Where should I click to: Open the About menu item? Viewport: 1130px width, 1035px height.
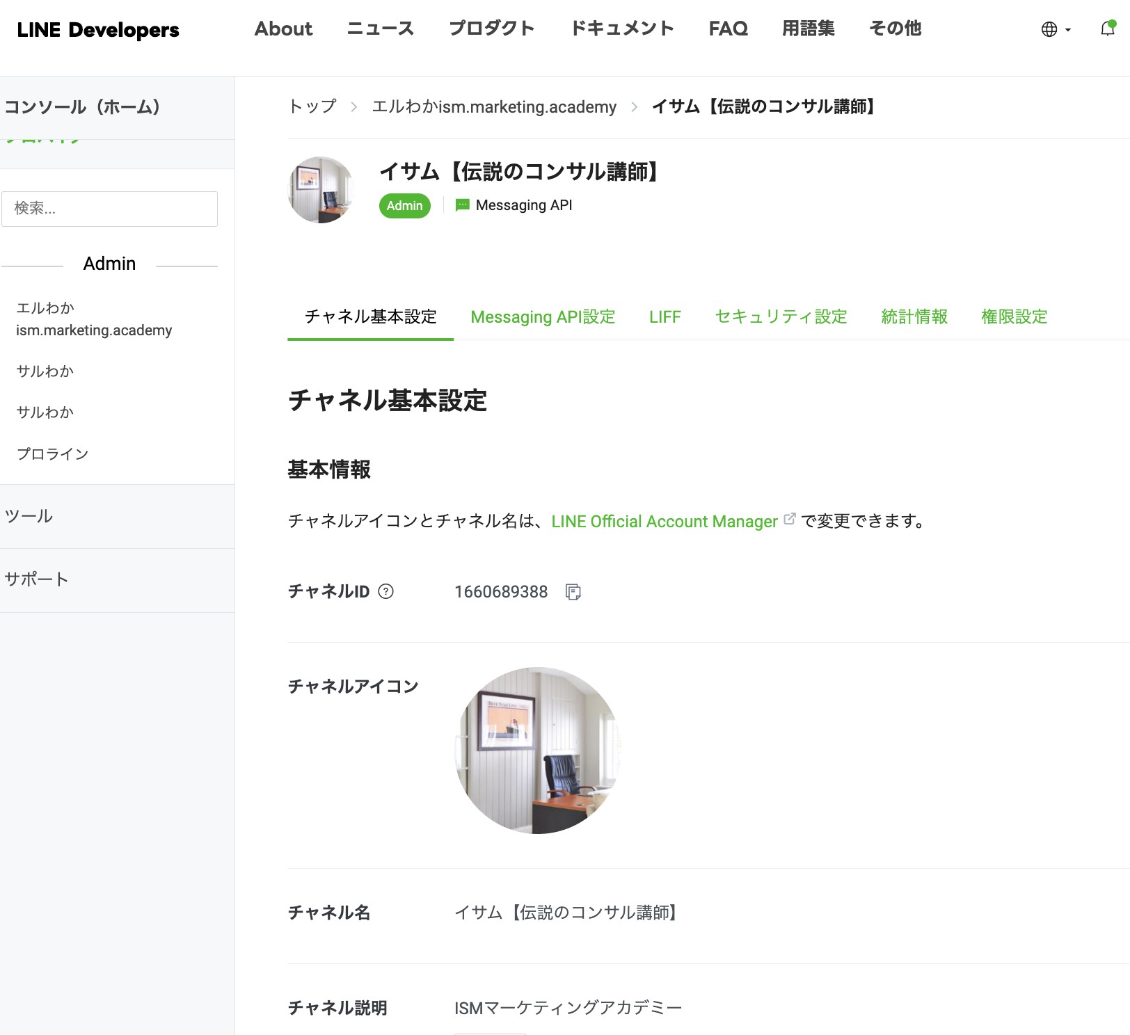tap(283, 29)
